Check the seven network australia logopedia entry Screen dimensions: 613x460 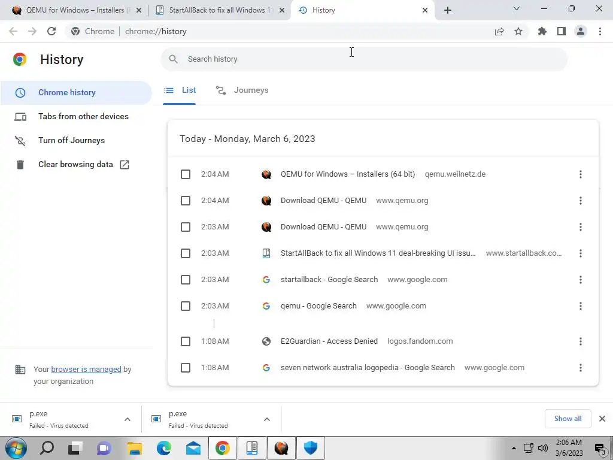pyautogui.click(x=186, y=368)
